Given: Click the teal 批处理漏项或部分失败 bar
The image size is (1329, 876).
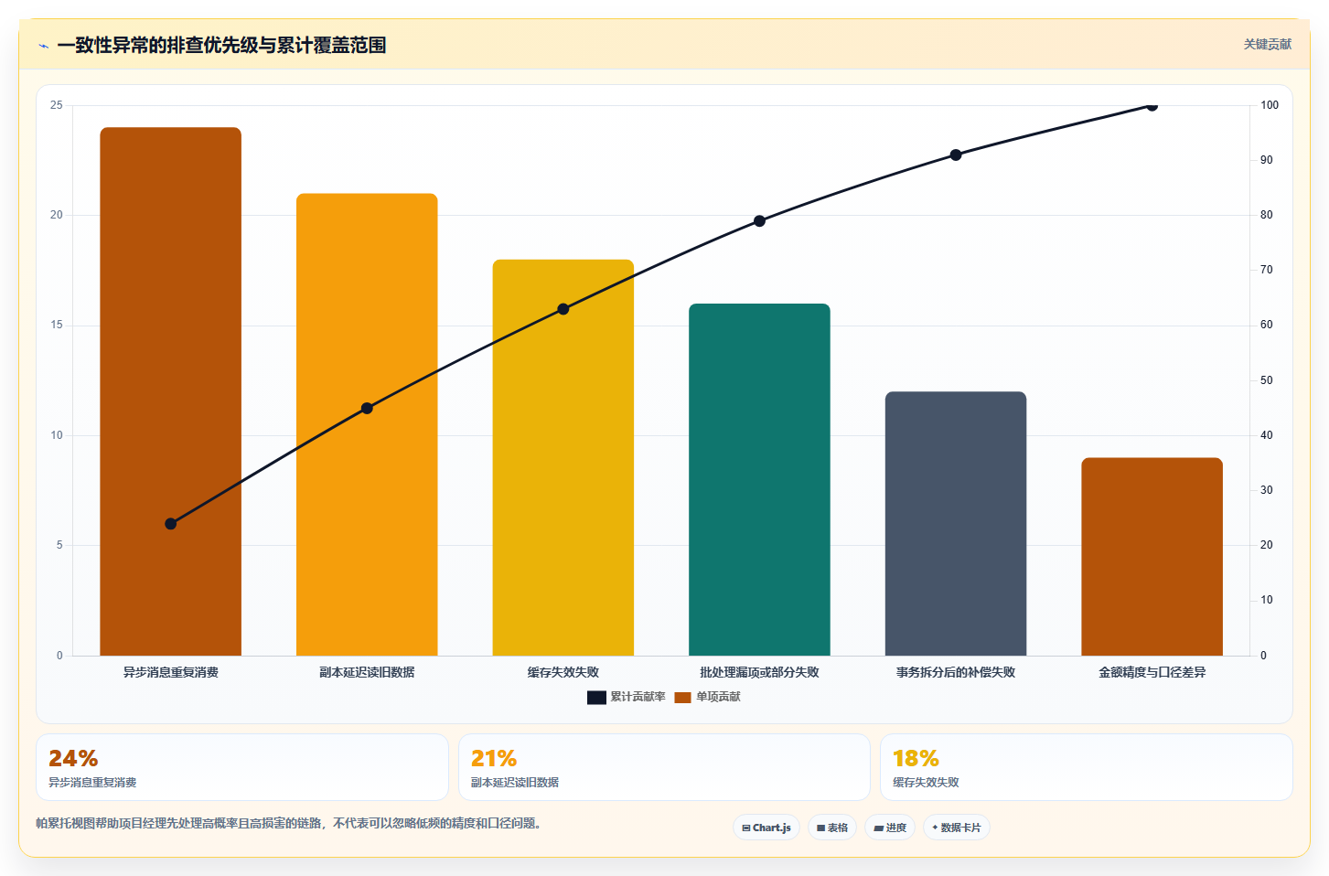Looking at the screenshot, I should [759, 479].
